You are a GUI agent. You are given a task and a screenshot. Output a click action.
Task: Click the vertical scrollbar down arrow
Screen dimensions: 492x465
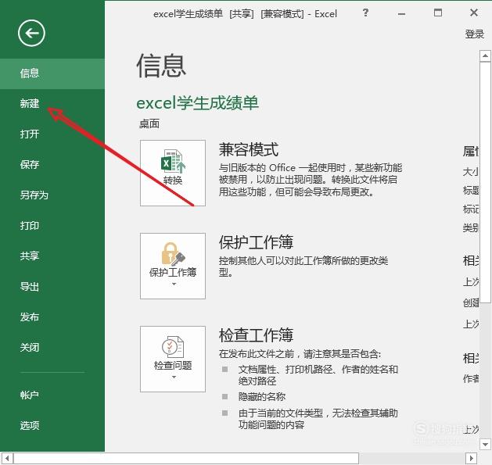485,445
